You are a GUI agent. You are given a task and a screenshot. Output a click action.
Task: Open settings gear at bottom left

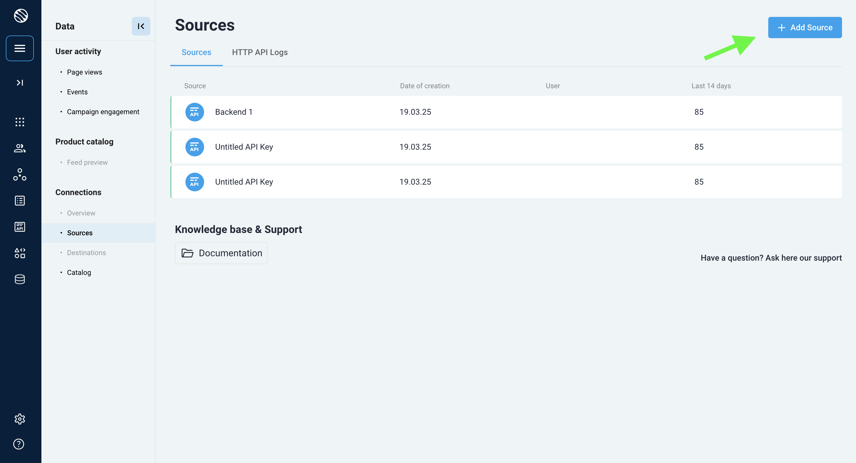[x=20, y=419]
